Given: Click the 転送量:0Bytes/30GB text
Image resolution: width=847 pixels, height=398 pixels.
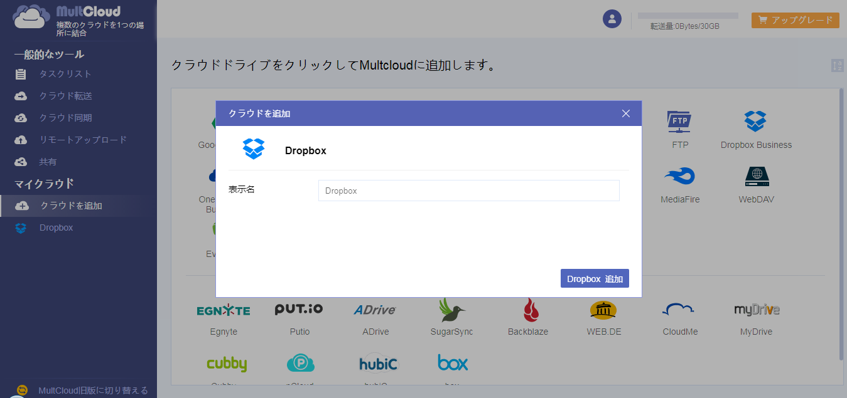Looking at the screenshot, I should point(685,26).
